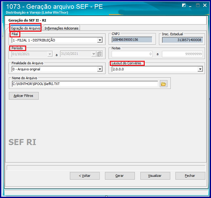The image size is (211, 198).
Task: Click the Notas ending number field 999999999
Action: click(x=182, y=54)
